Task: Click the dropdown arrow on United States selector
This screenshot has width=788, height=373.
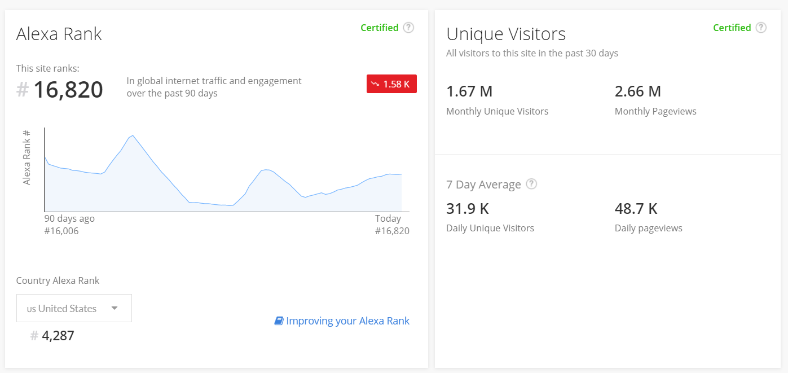Action: [x=115, y=308]
